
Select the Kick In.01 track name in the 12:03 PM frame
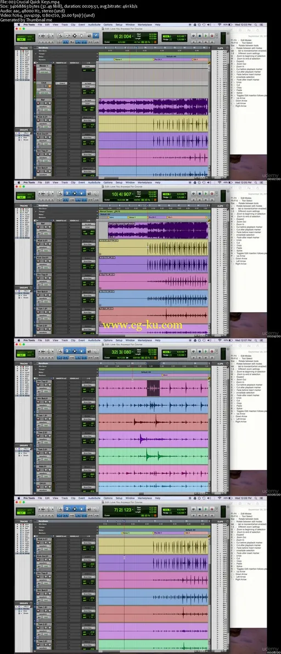pos(43,117)
